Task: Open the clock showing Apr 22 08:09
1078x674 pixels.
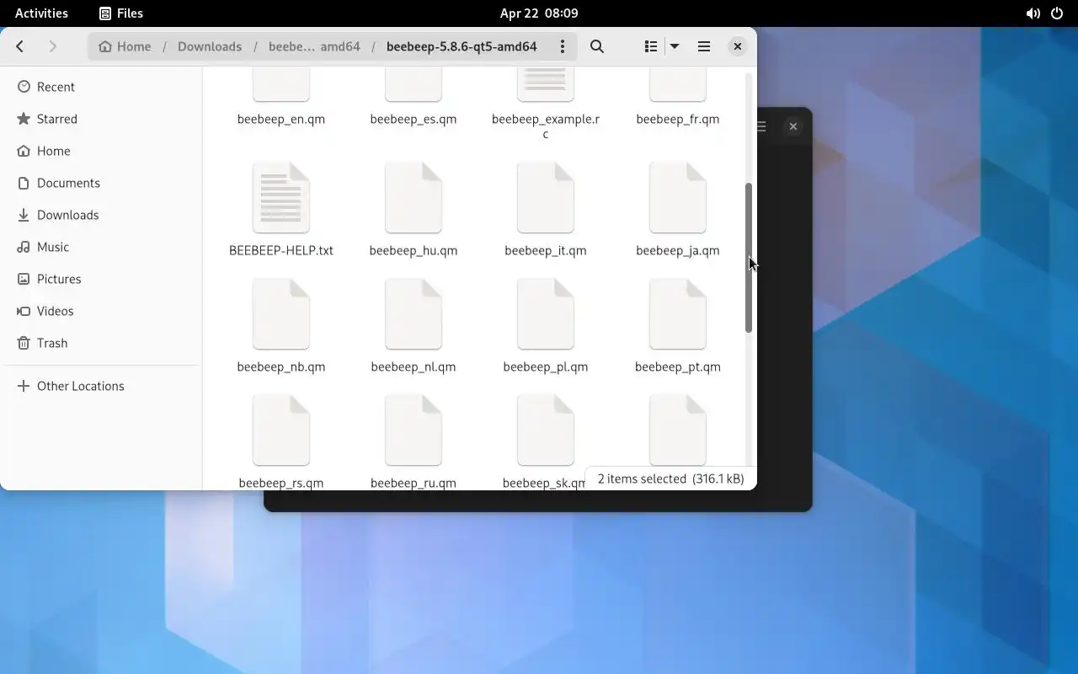Action: [539, 13]
